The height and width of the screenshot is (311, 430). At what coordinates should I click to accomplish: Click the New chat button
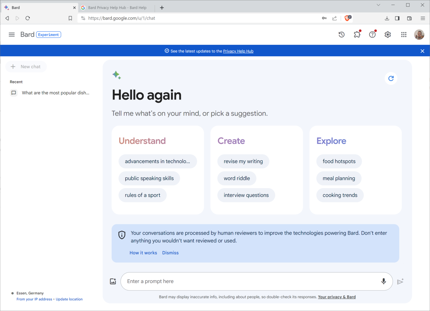pyautogui.click(x=26, y=67)
